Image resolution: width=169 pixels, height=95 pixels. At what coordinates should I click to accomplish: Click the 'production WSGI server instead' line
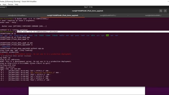16,56
